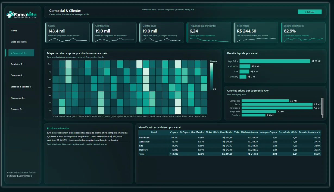Go to the Forecast & page

(17, 109)
